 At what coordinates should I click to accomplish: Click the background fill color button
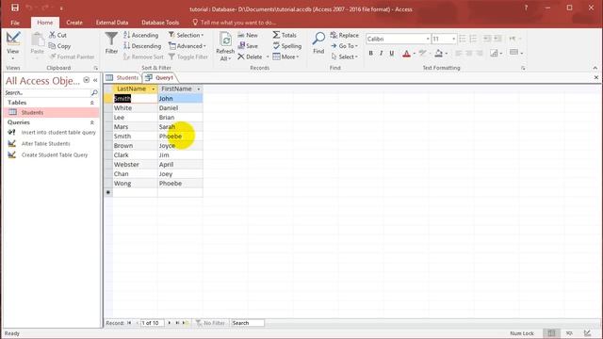click(438, 54)
